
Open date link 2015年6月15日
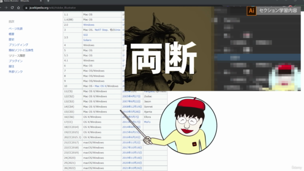coord(131,132)
